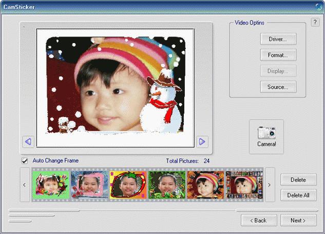
Task: Open the Driver... video options
Action: pos(278,39)
